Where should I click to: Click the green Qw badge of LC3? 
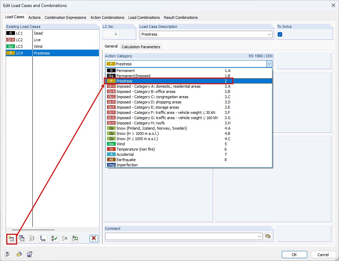10,46
